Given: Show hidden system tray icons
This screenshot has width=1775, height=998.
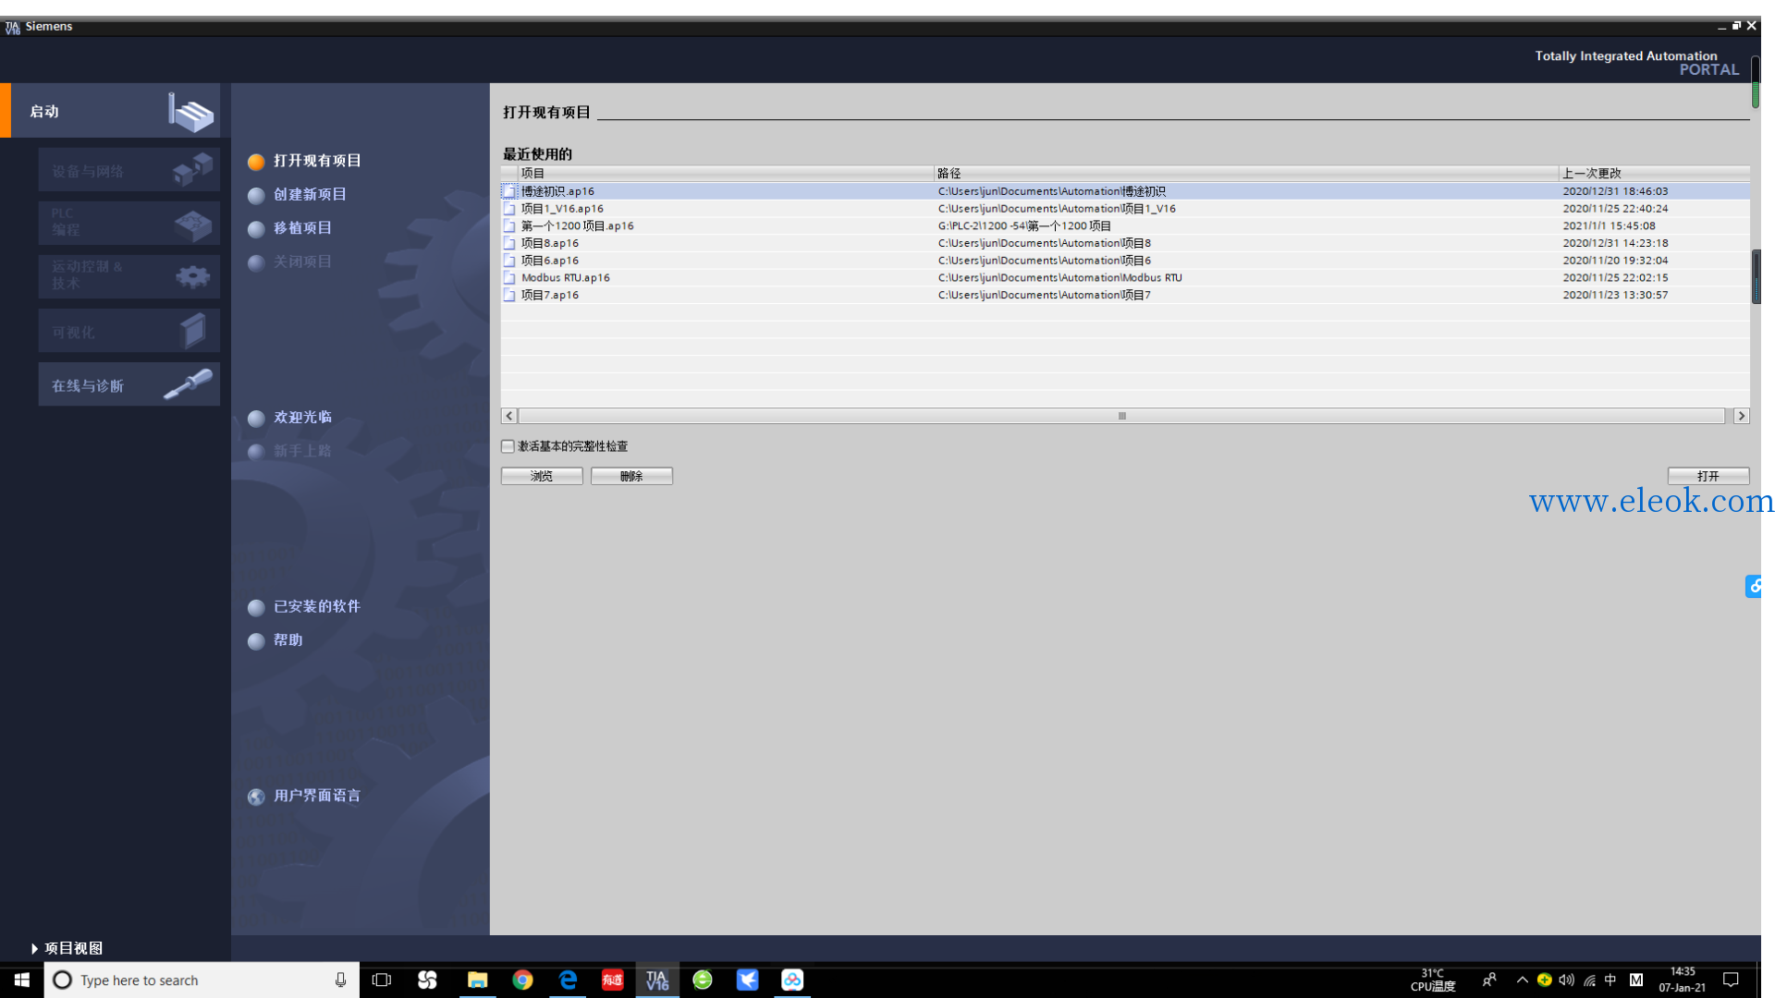Looking at the screenshot, I should coord(1522,980).
